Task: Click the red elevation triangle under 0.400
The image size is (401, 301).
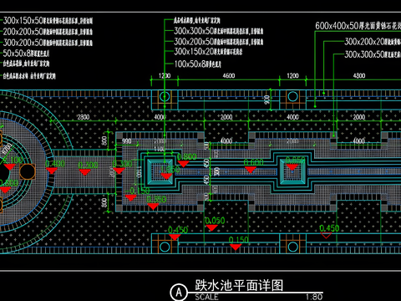Action: pyautogui.click(x=52, y=171)
